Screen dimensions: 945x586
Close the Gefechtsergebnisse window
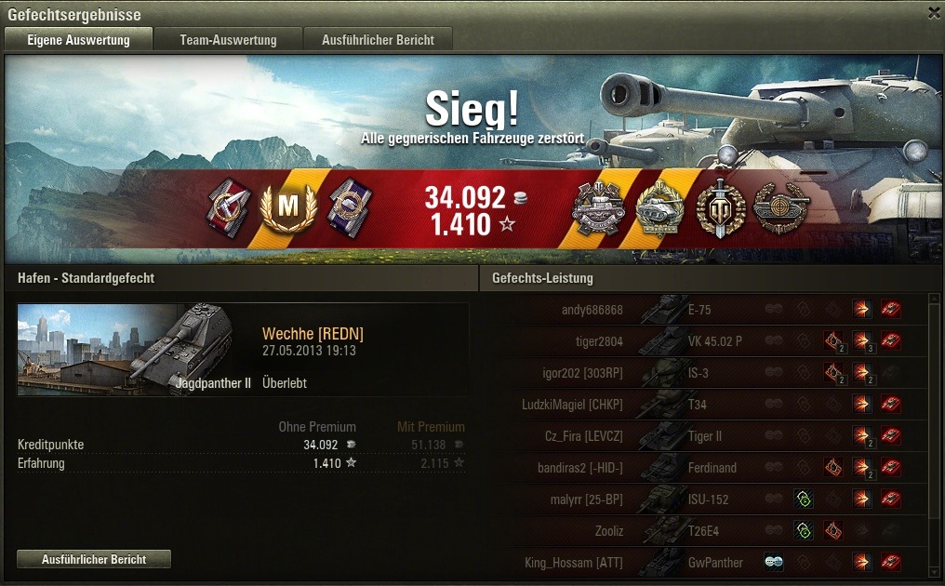934,13
